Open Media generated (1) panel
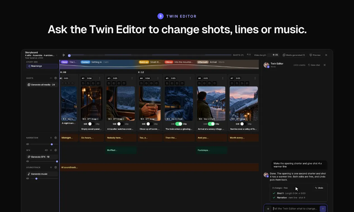This screenshot has height=212, width=354. tap(294, 55)
